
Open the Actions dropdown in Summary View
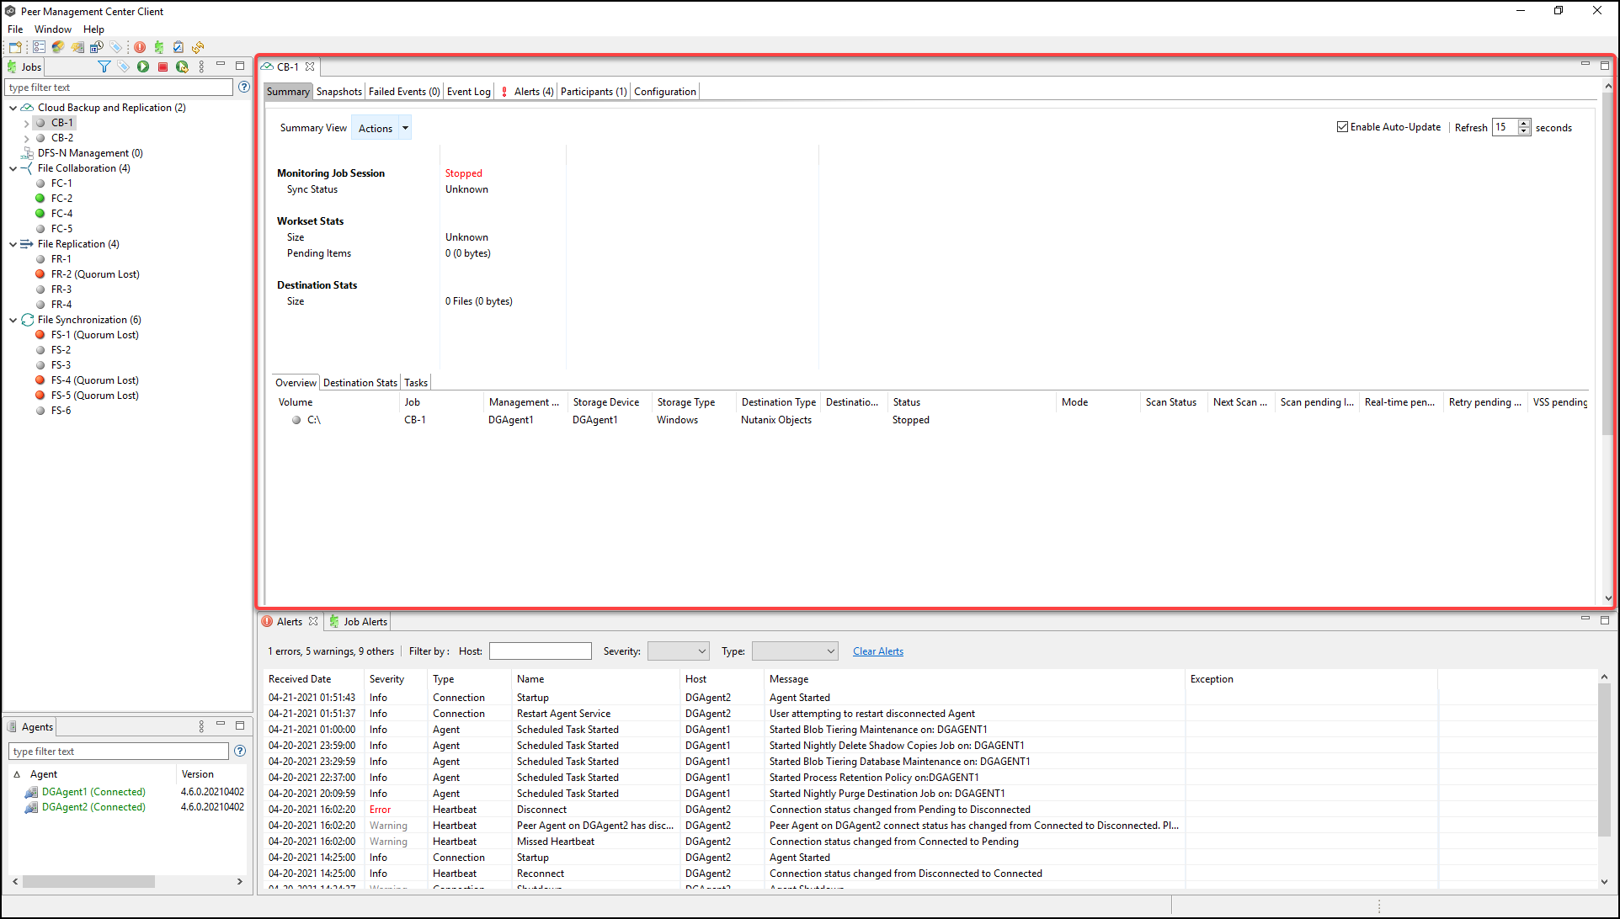coord(405,128)
